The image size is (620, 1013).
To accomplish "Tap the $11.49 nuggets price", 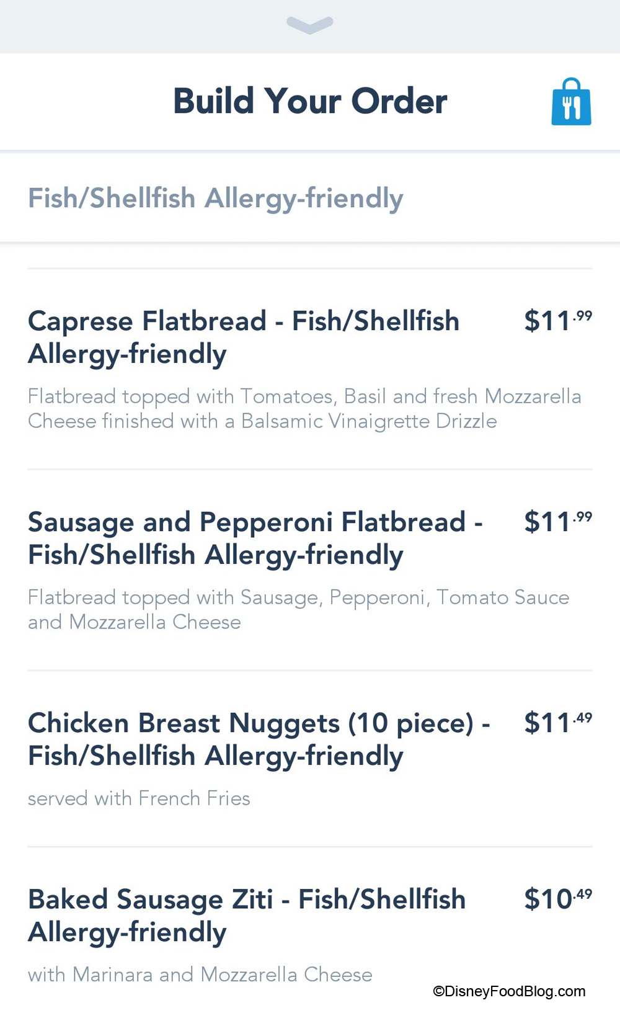I will [557, 723].
